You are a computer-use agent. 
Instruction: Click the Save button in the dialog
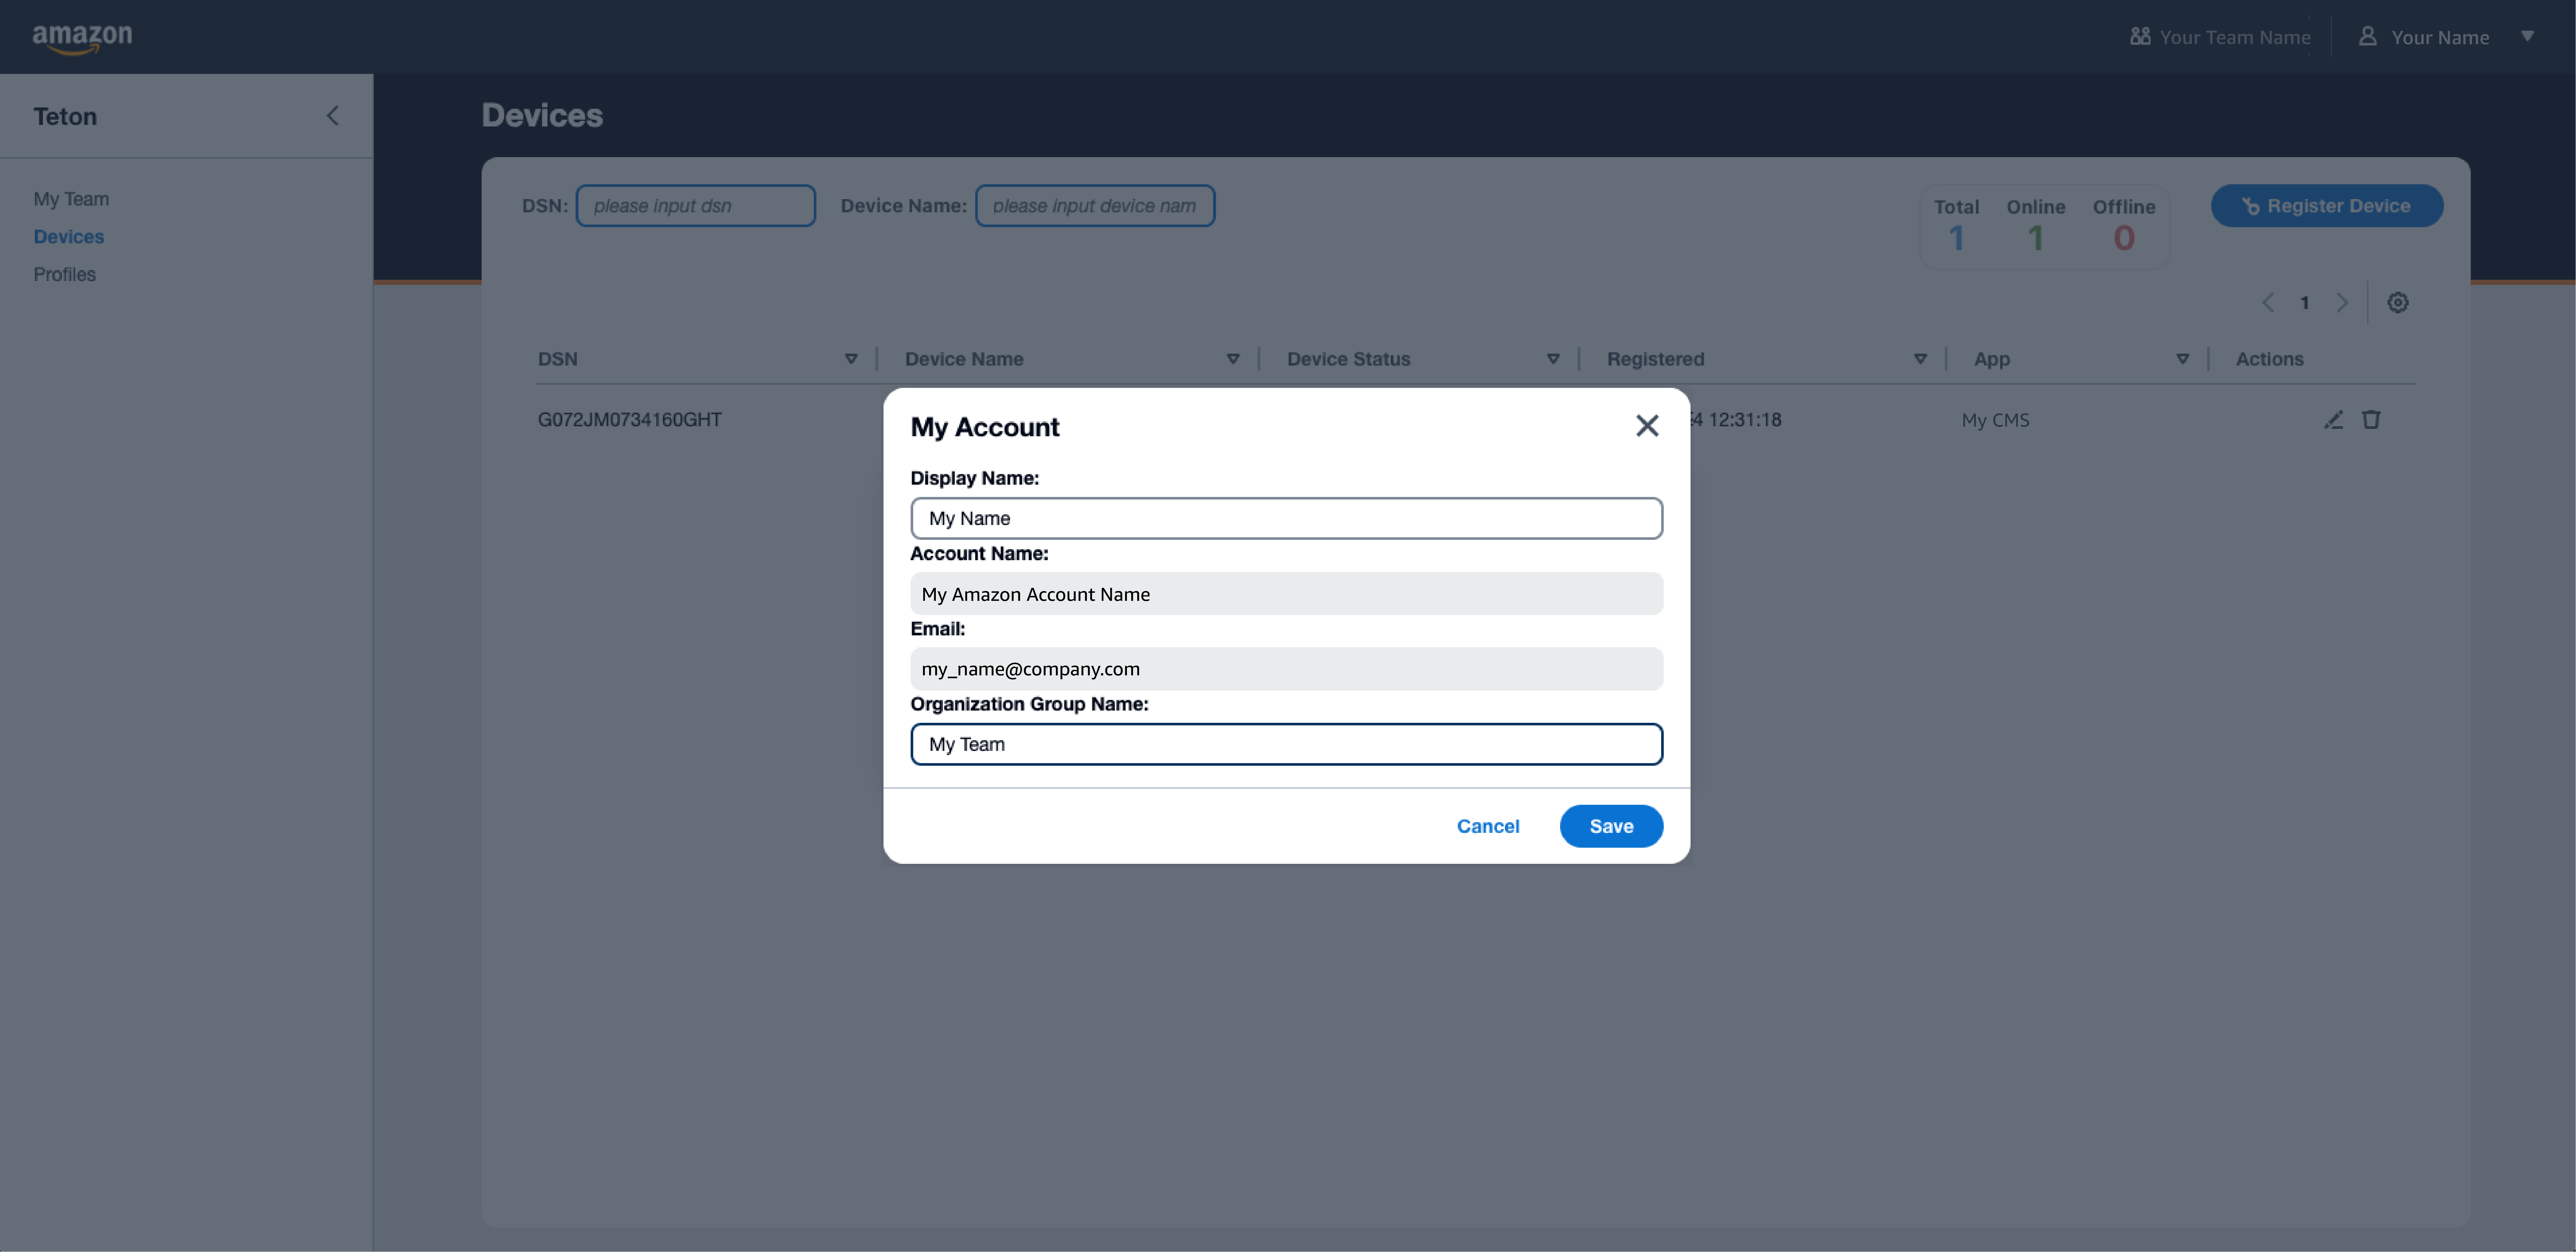point(1611,826)
